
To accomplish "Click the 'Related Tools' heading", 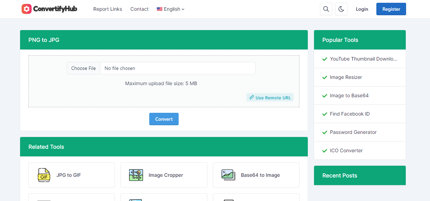I will click(x=46, y=147).
